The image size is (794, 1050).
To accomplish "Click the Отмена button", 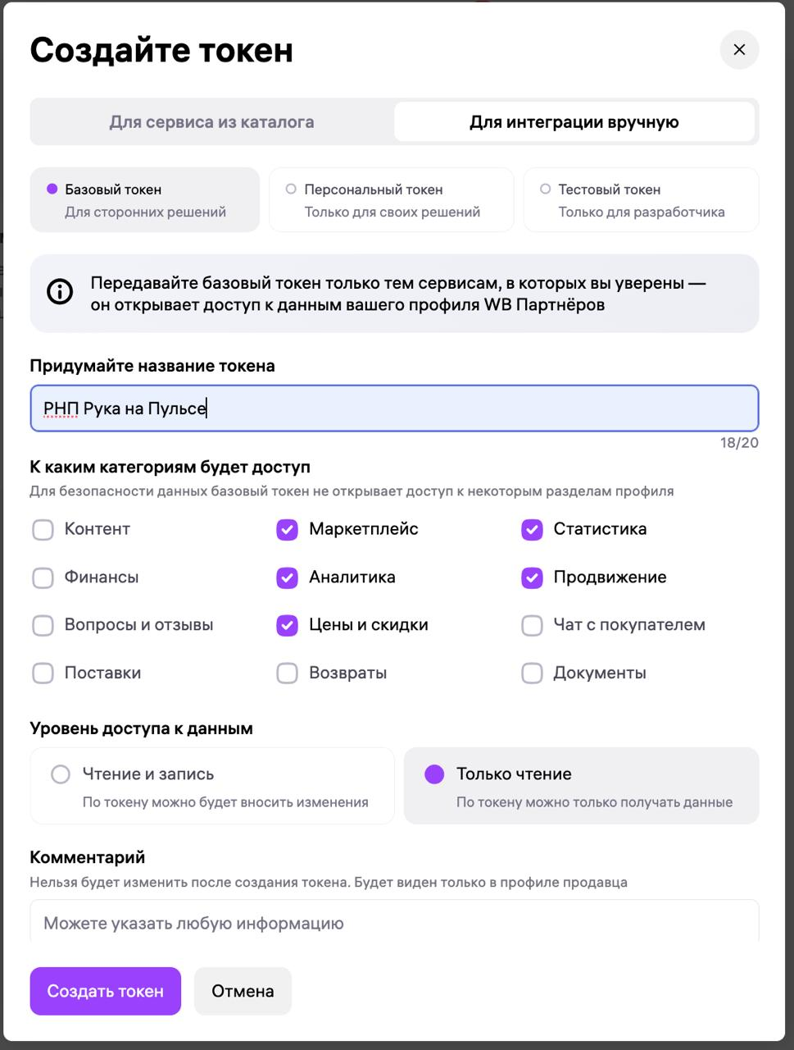I will (243, 991).
